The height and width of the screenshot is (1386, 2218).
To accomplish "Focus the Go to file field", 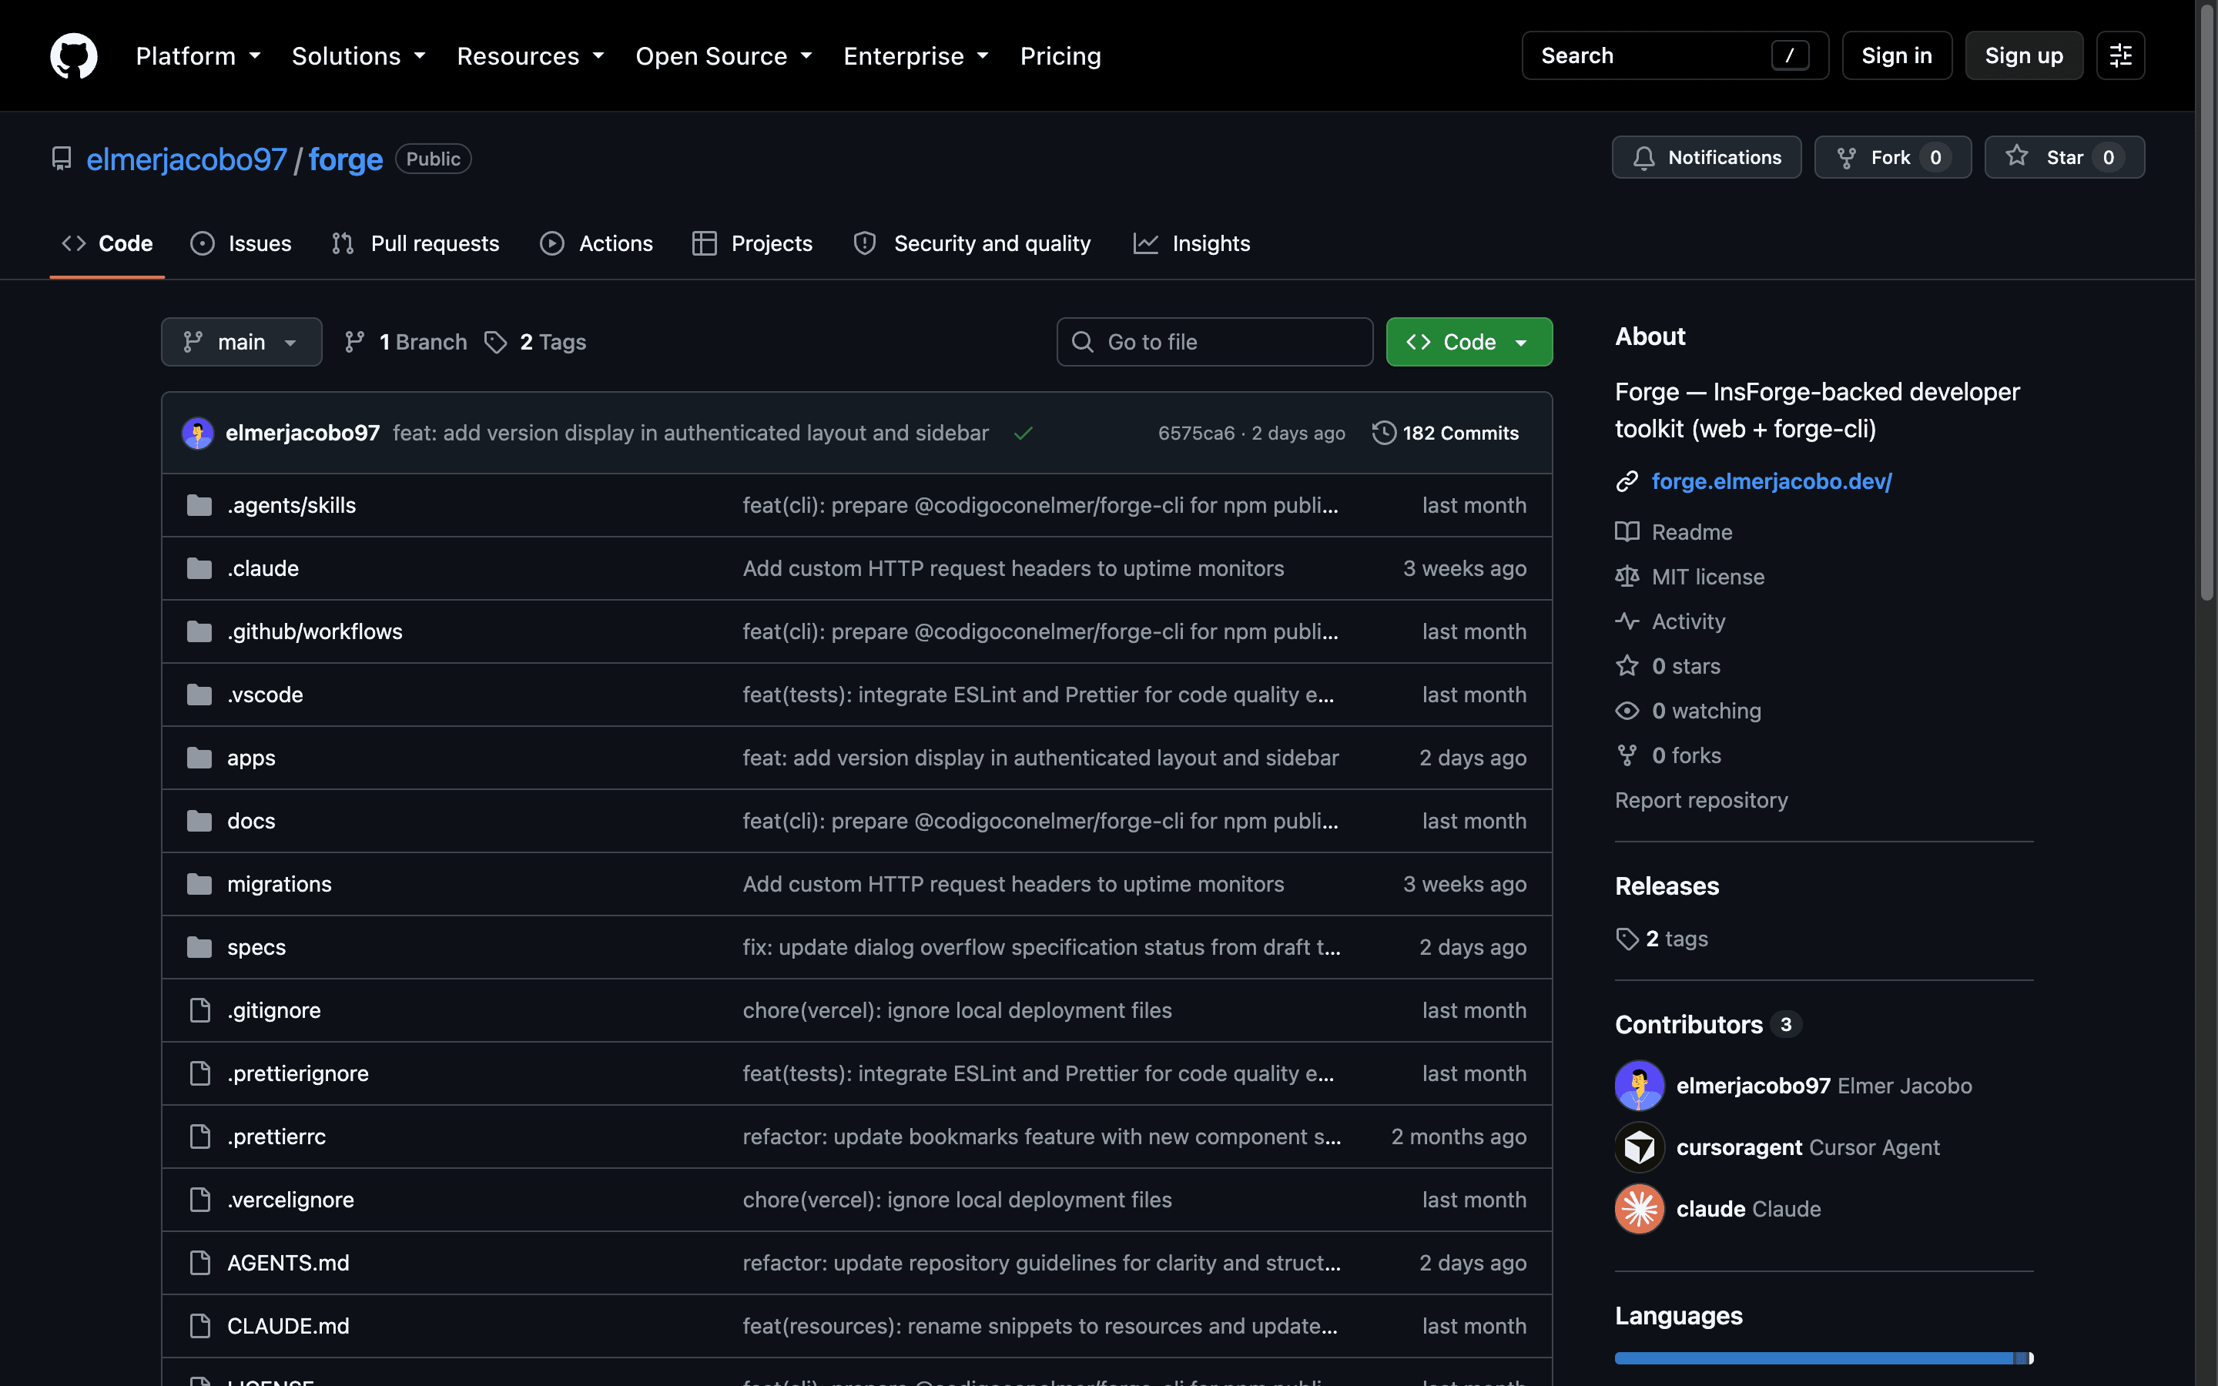I will (x=1215, y=342).
